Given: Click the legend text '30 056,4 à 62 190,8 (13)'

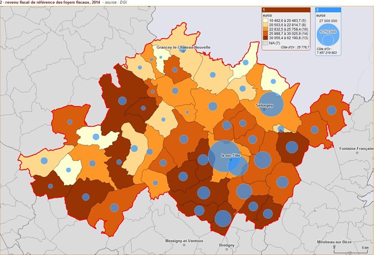Looking at the screenshot, I should coord(288,38).
